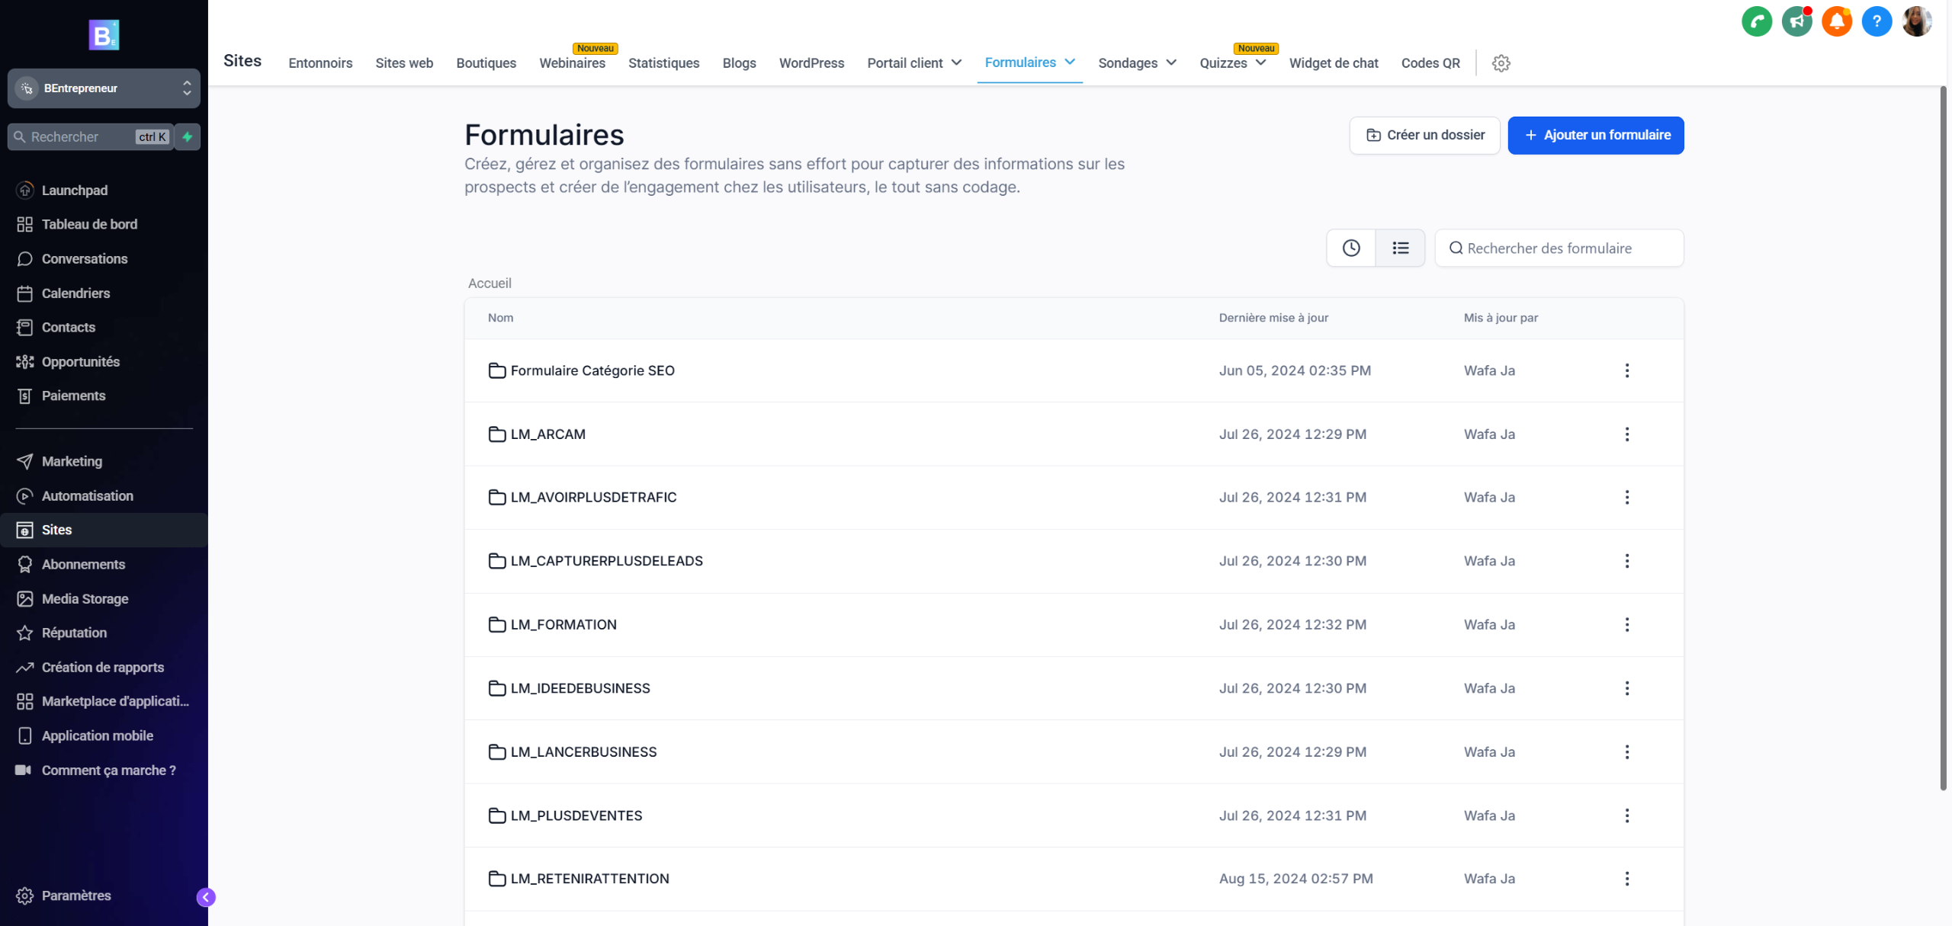Image resolution: width=1952 pixels, height=926 pixels.
Task: Switch to recent clock view
Action: coord(1350,248)
